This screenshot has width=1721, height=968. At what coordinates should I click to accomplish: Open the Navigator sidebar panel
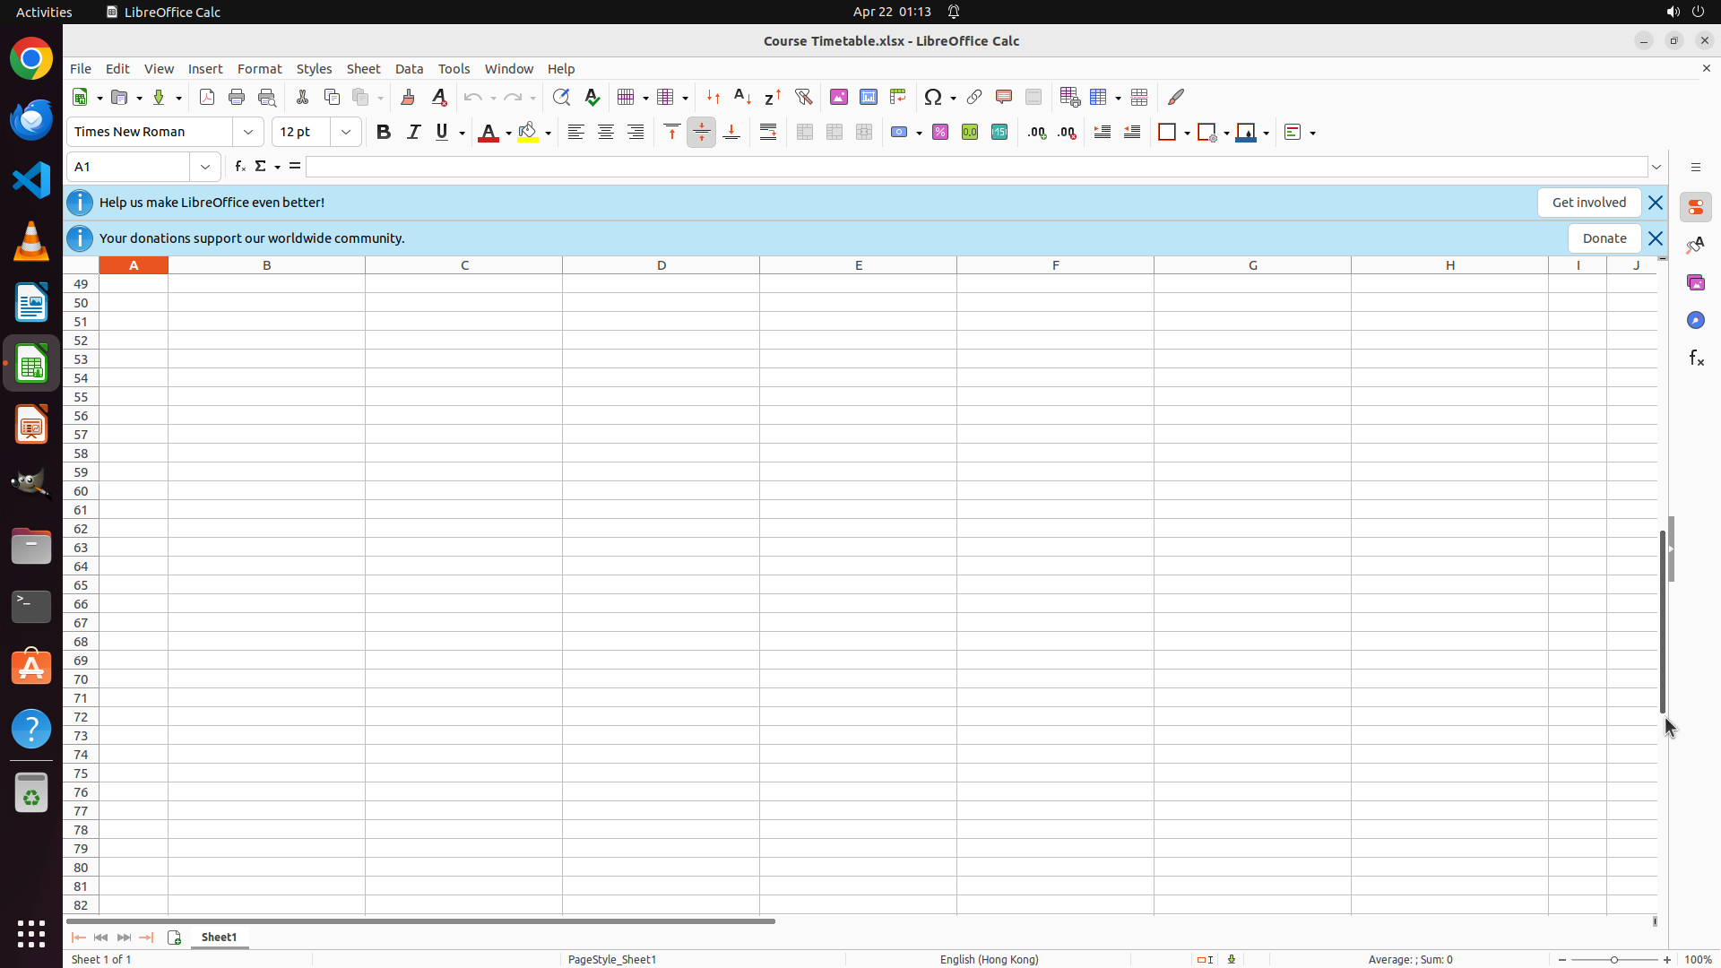pos(1696,320)
